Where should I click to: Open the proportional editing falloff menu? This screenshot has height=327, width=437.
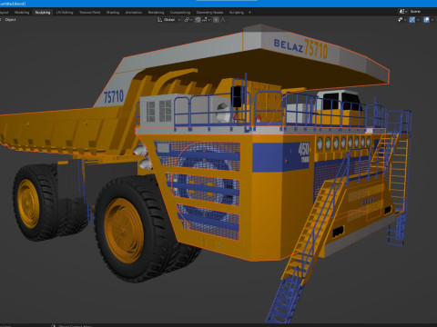point(223,20)
